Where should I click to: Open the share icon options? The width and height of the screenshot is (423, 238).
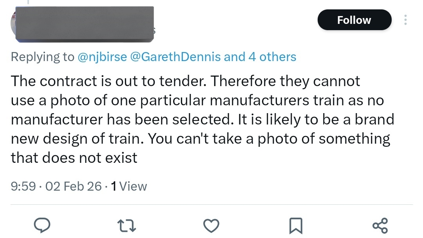(x=380, y=225)
